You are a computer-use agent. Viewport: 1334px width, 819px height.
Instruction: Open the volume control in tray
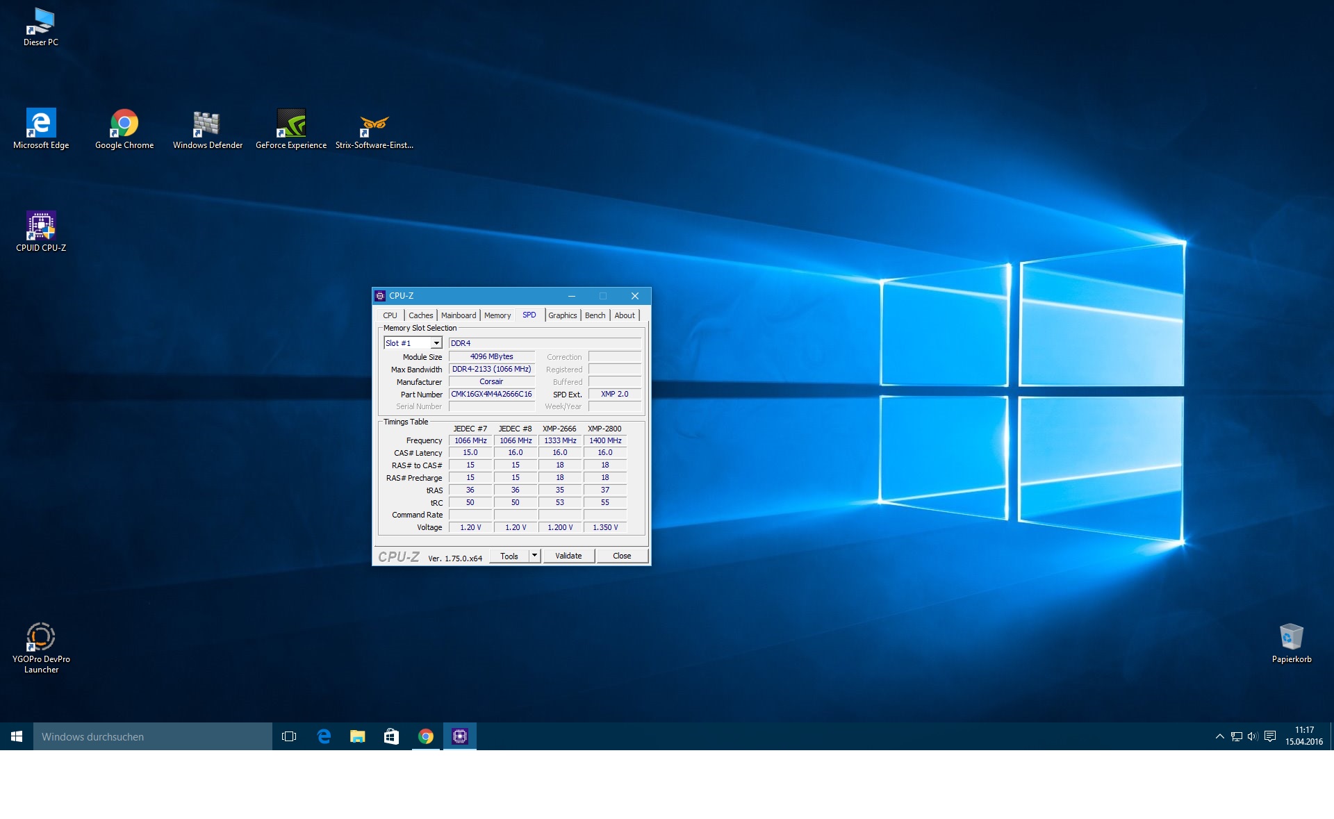coord(1253,736)
